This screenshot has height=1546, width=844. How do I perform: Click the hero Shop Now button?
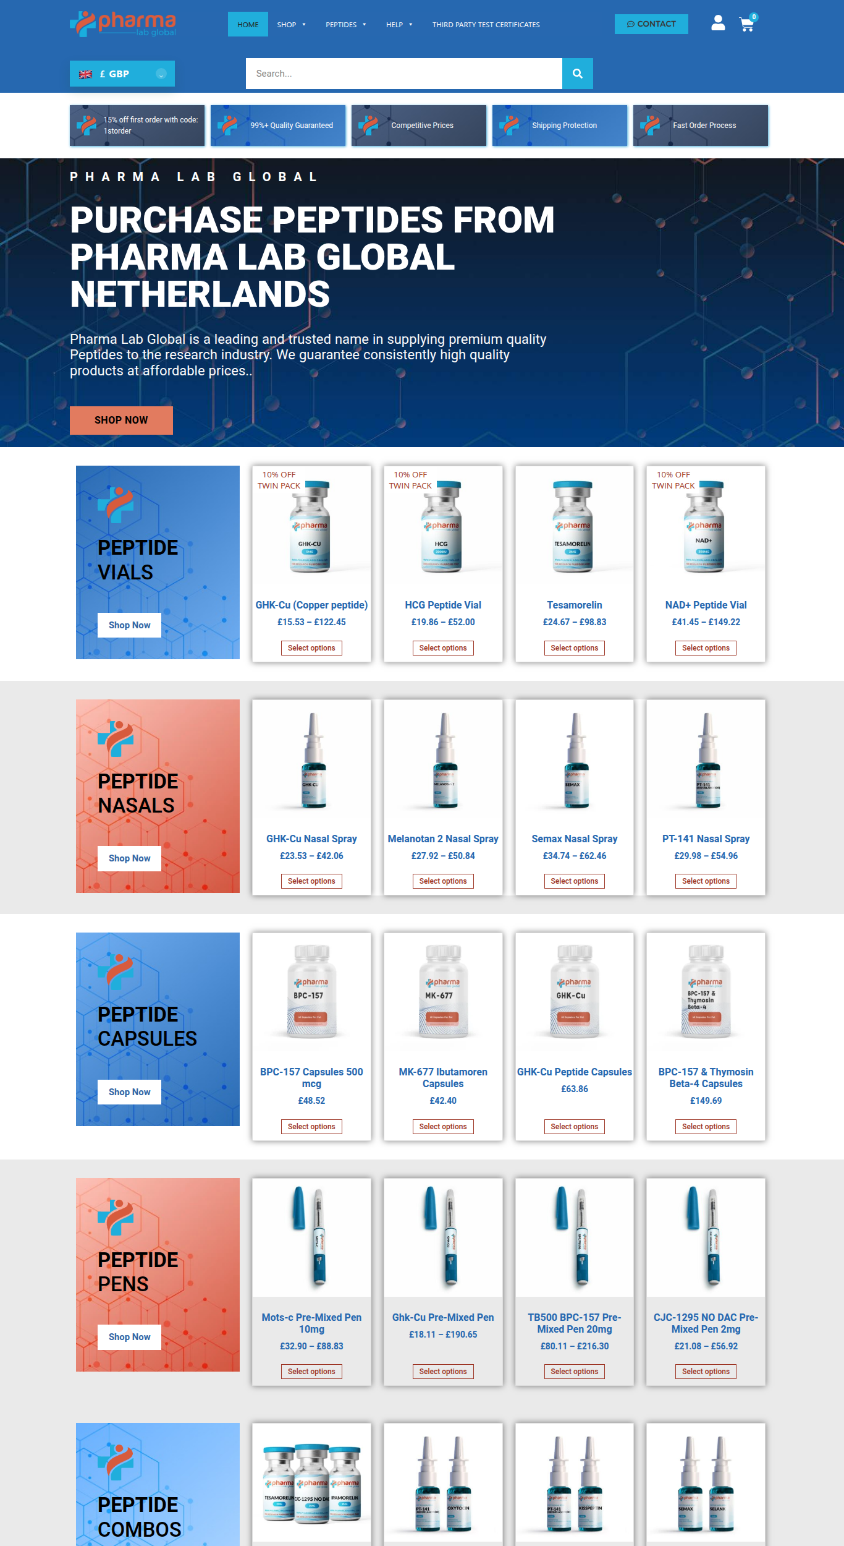pos(121,421)
